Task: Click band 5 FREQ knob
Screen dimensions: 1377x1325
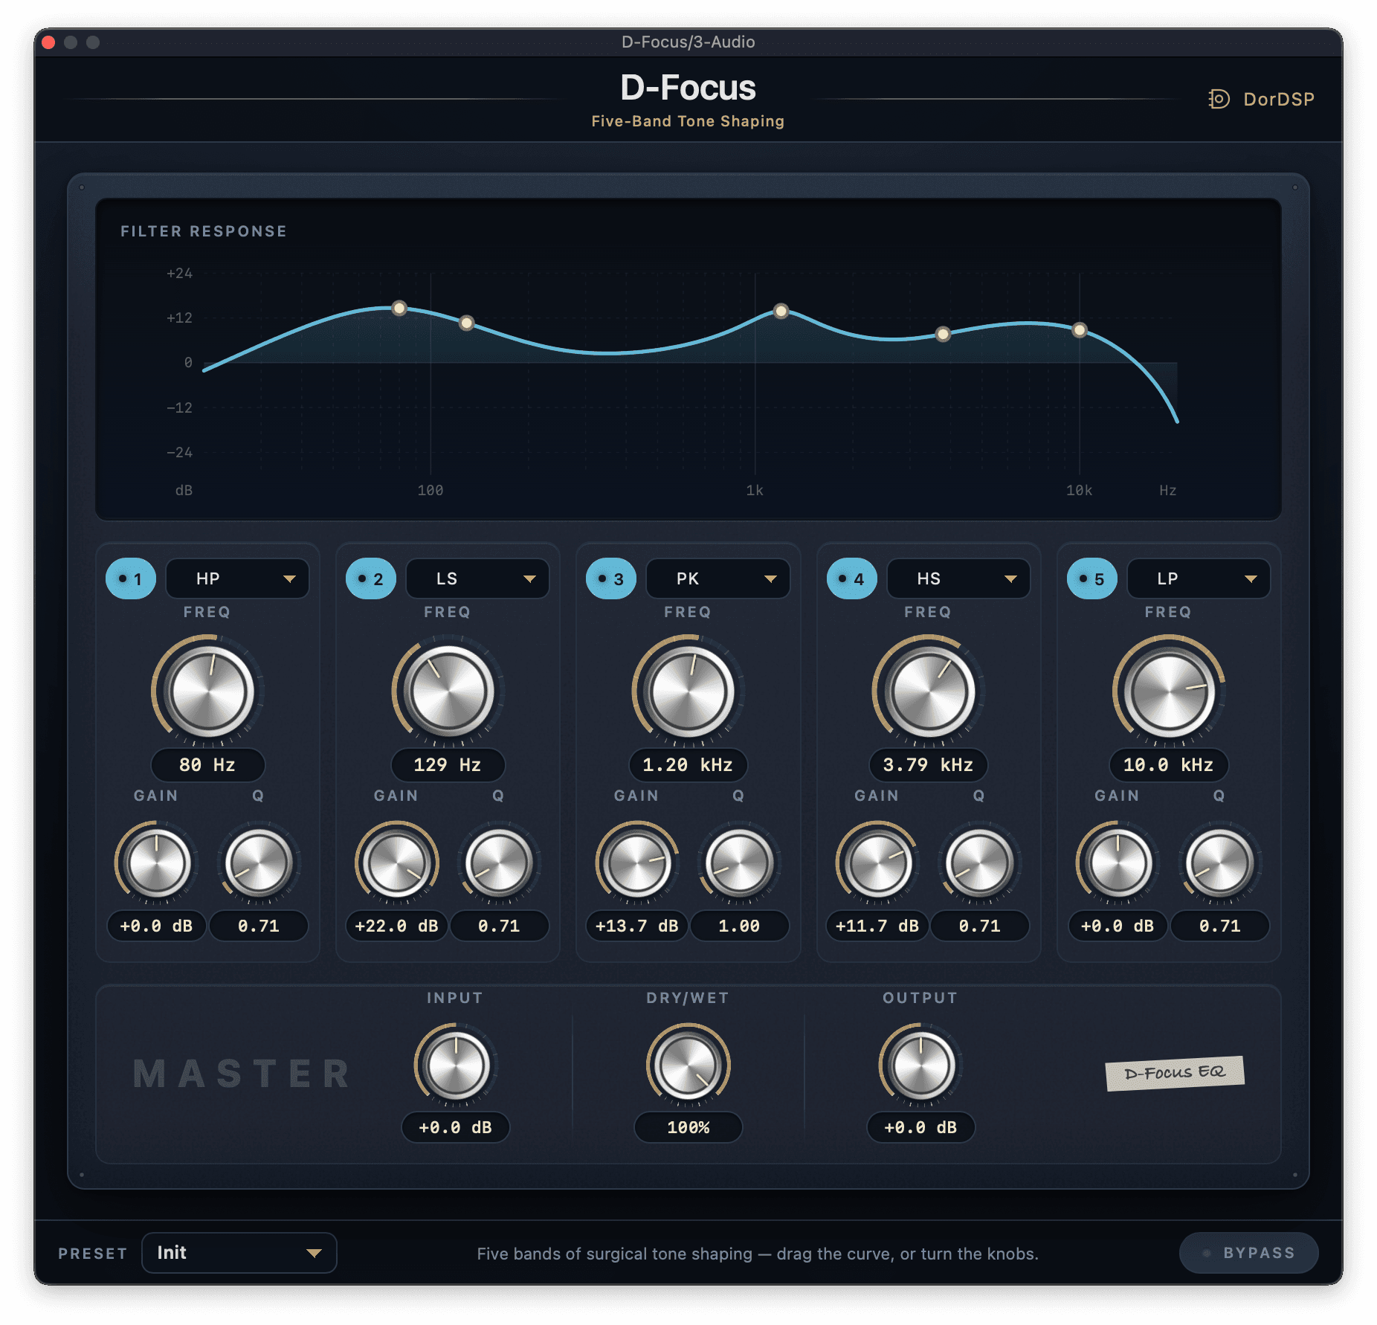Action: click(x=1169, y=691)
